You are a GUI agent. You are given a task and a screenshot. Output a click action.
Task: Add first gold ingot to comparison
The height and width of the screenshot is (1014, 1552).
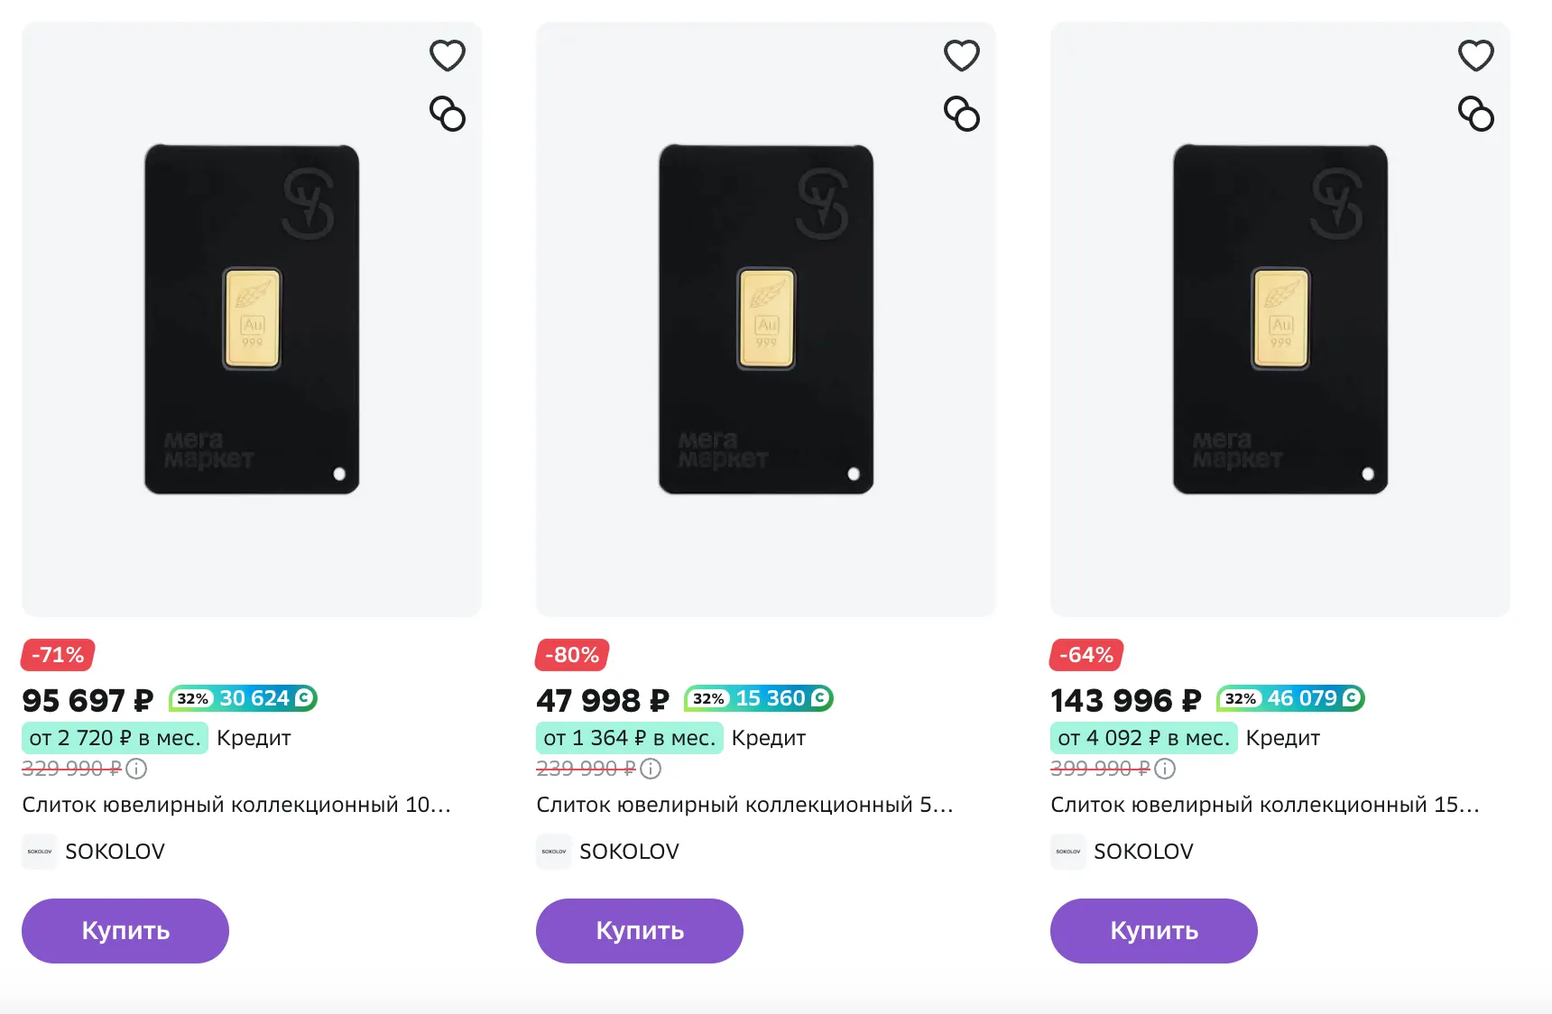coord(448,115)
